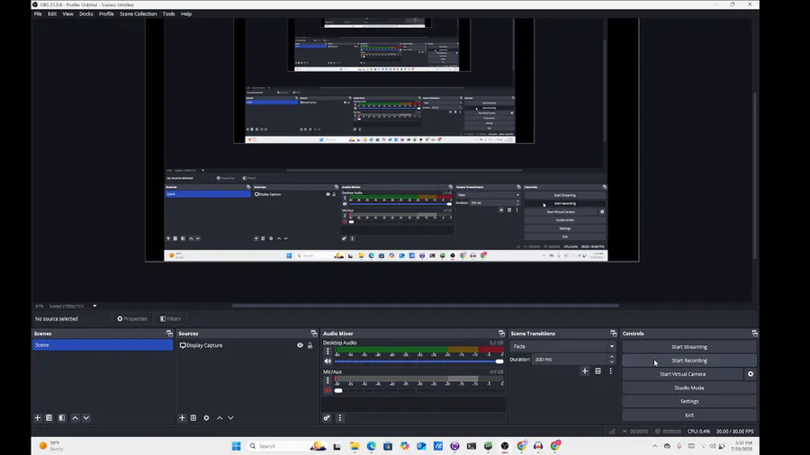Click preview vertical scrollbar
Screen dimensions: 810x455
point(755,175)
